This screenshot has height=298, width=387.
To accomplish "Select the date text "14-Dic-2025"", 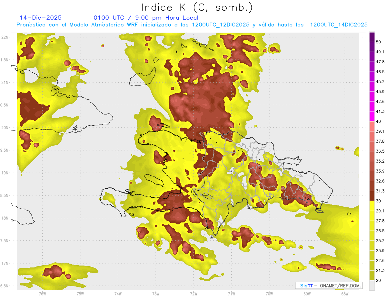I will (x=41, y=18).
